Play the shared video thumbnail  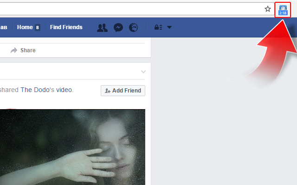[72, 147]
